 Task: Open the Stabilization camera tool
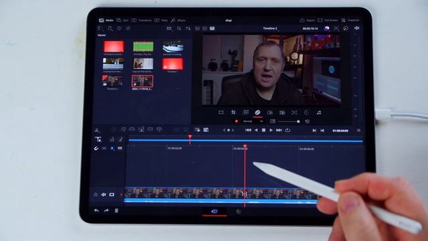(282, 112)
